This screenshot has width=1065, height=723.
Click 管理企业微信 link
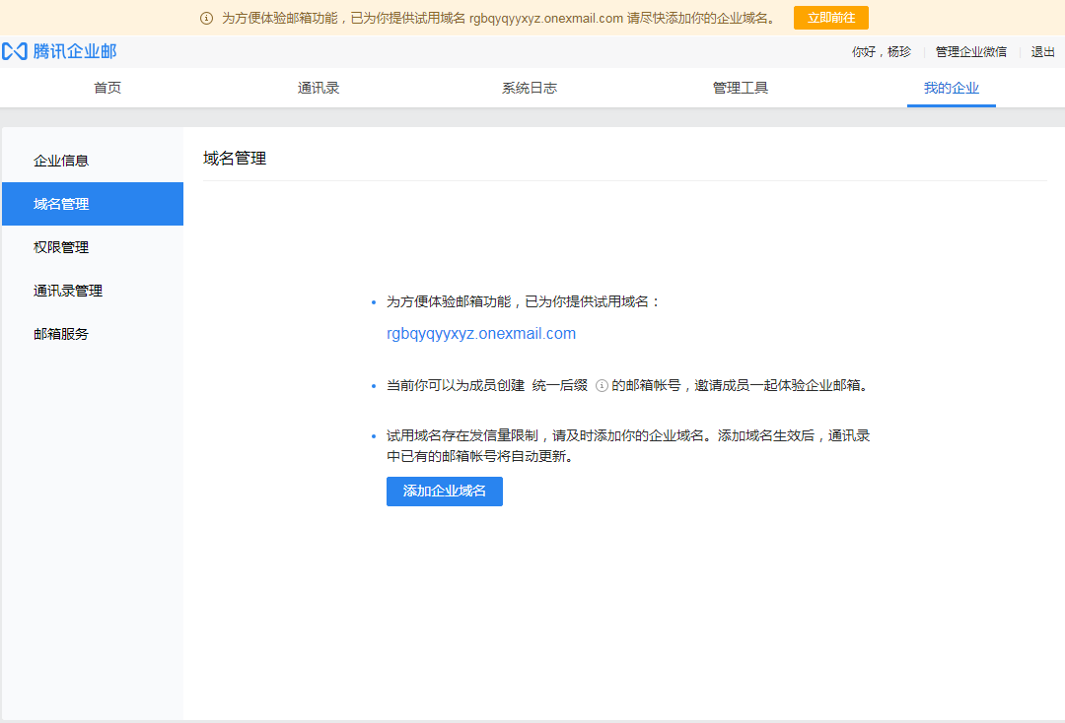point(970,52)
